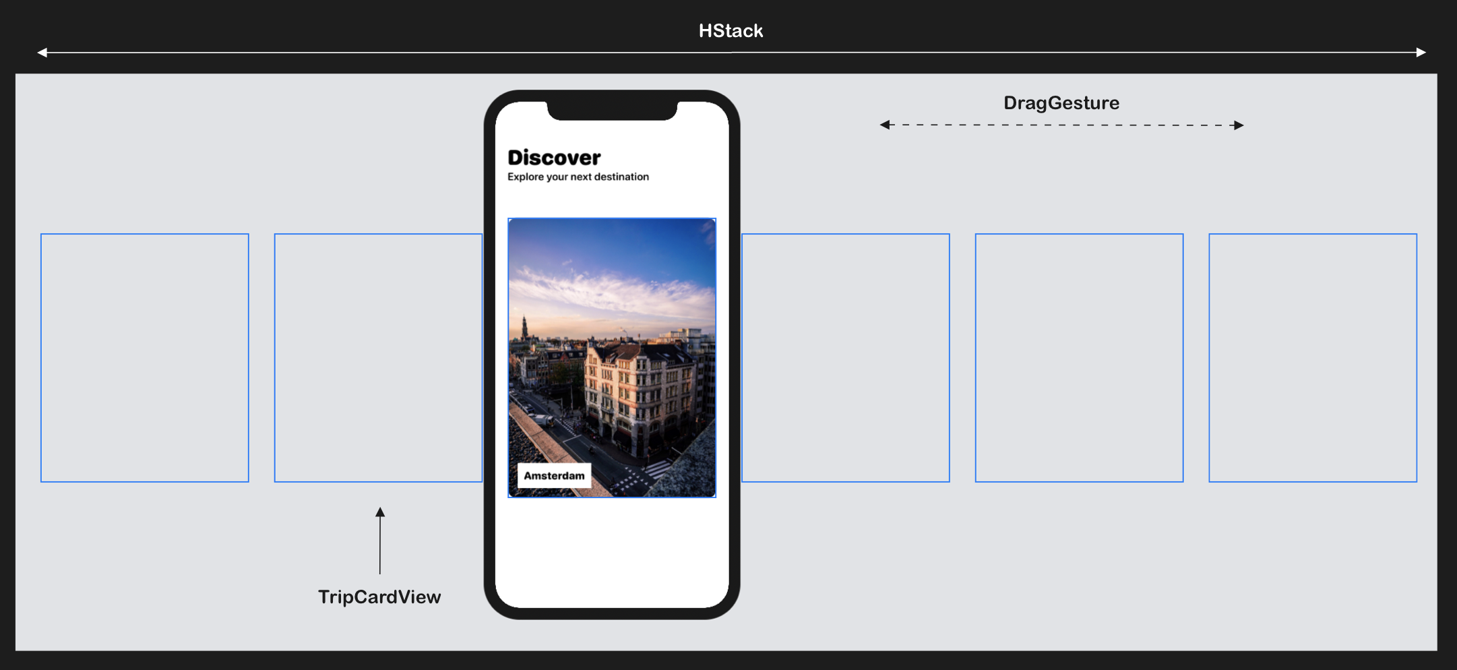Select the second trip card outline from left
Screen dimensions: 1457x670
(377, 358)
